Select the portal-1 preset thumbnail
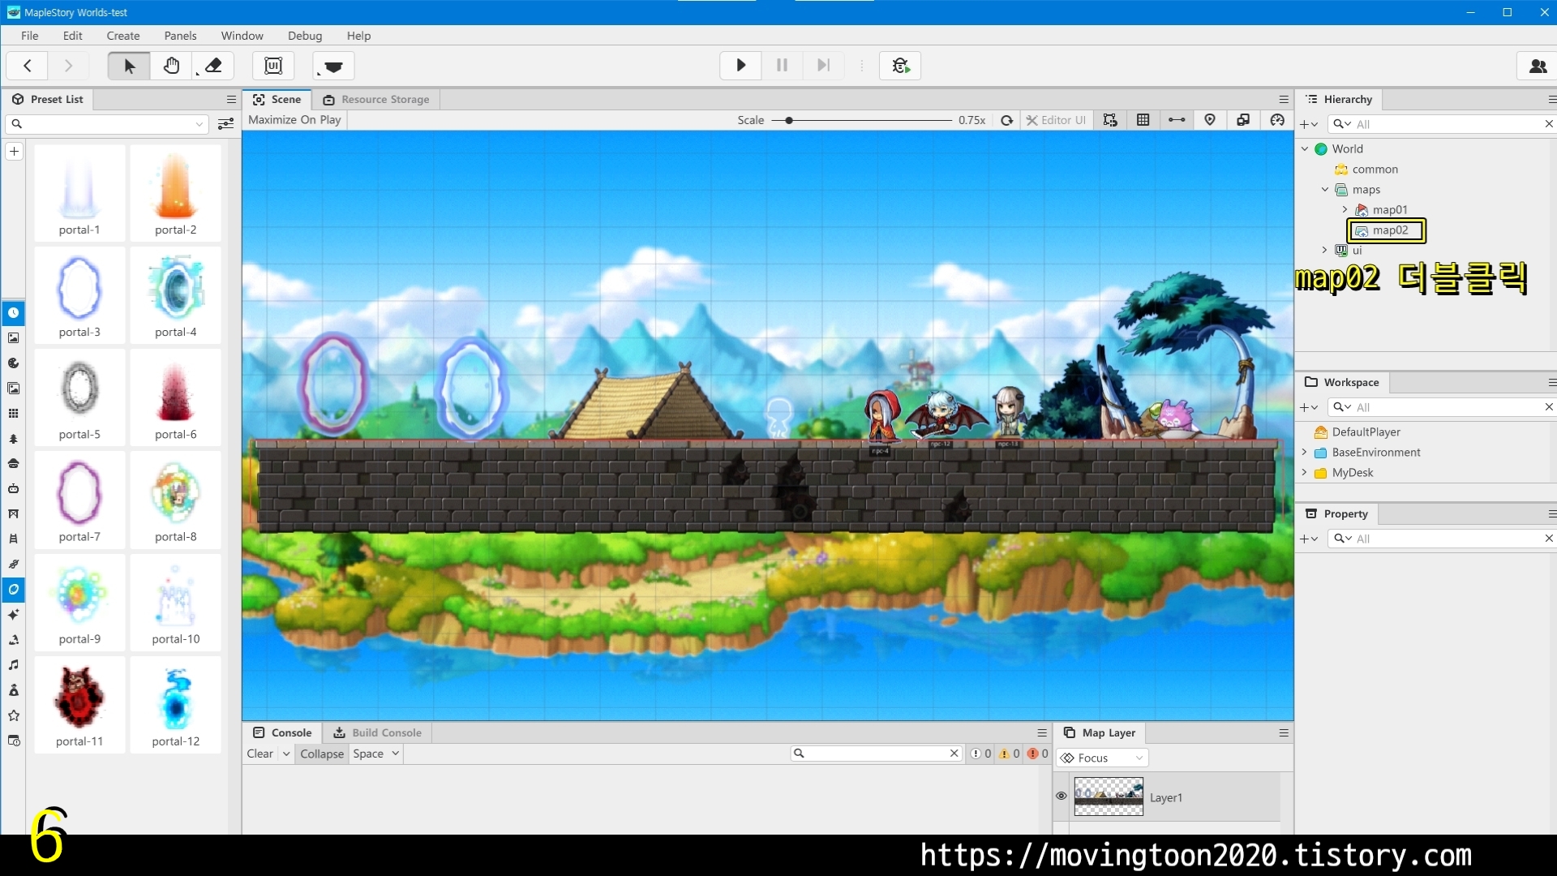 pyautogui.click(x=79, y=193)
